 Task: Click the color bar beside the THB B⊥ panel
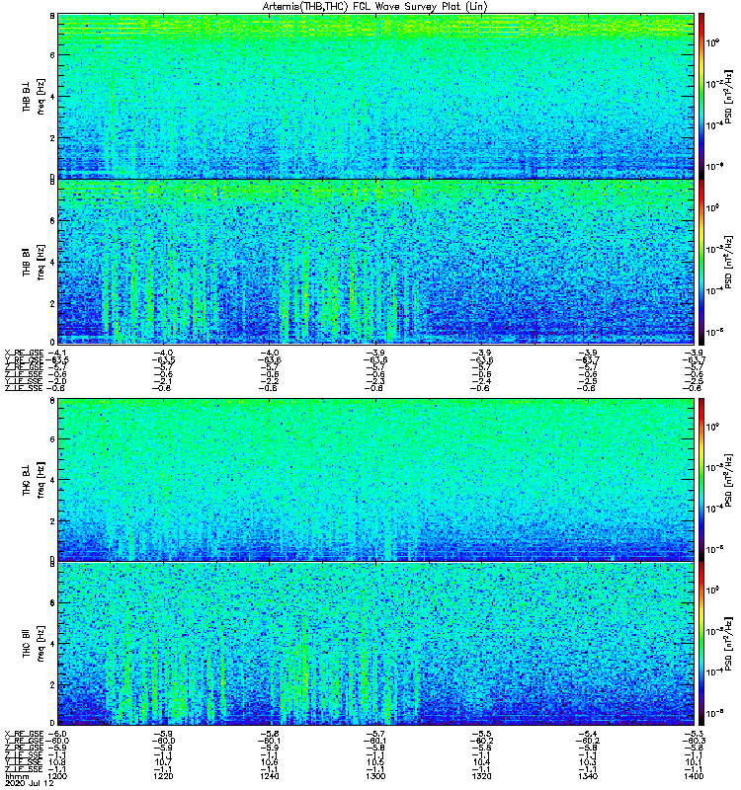(x=701, y=96)
